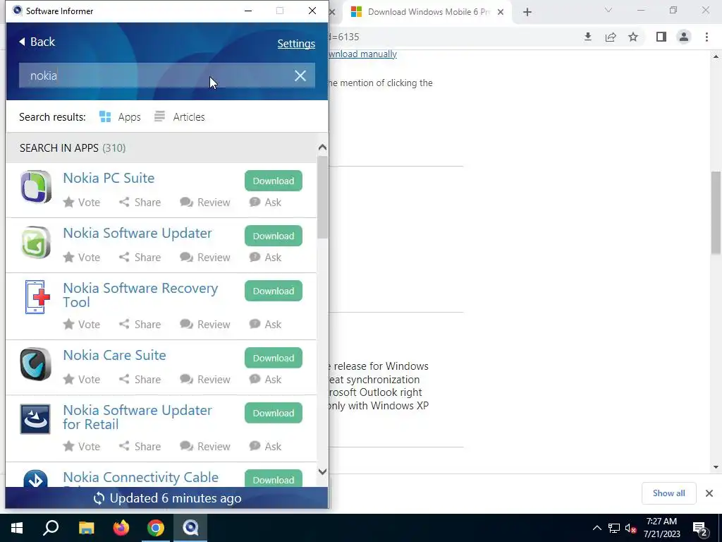Dismiss Chrome downloads bar
722x542 pixels.
[x=709, y=493]
